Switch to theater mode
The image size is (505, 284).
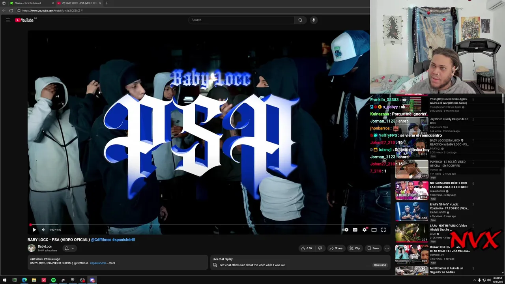[374, 230]
